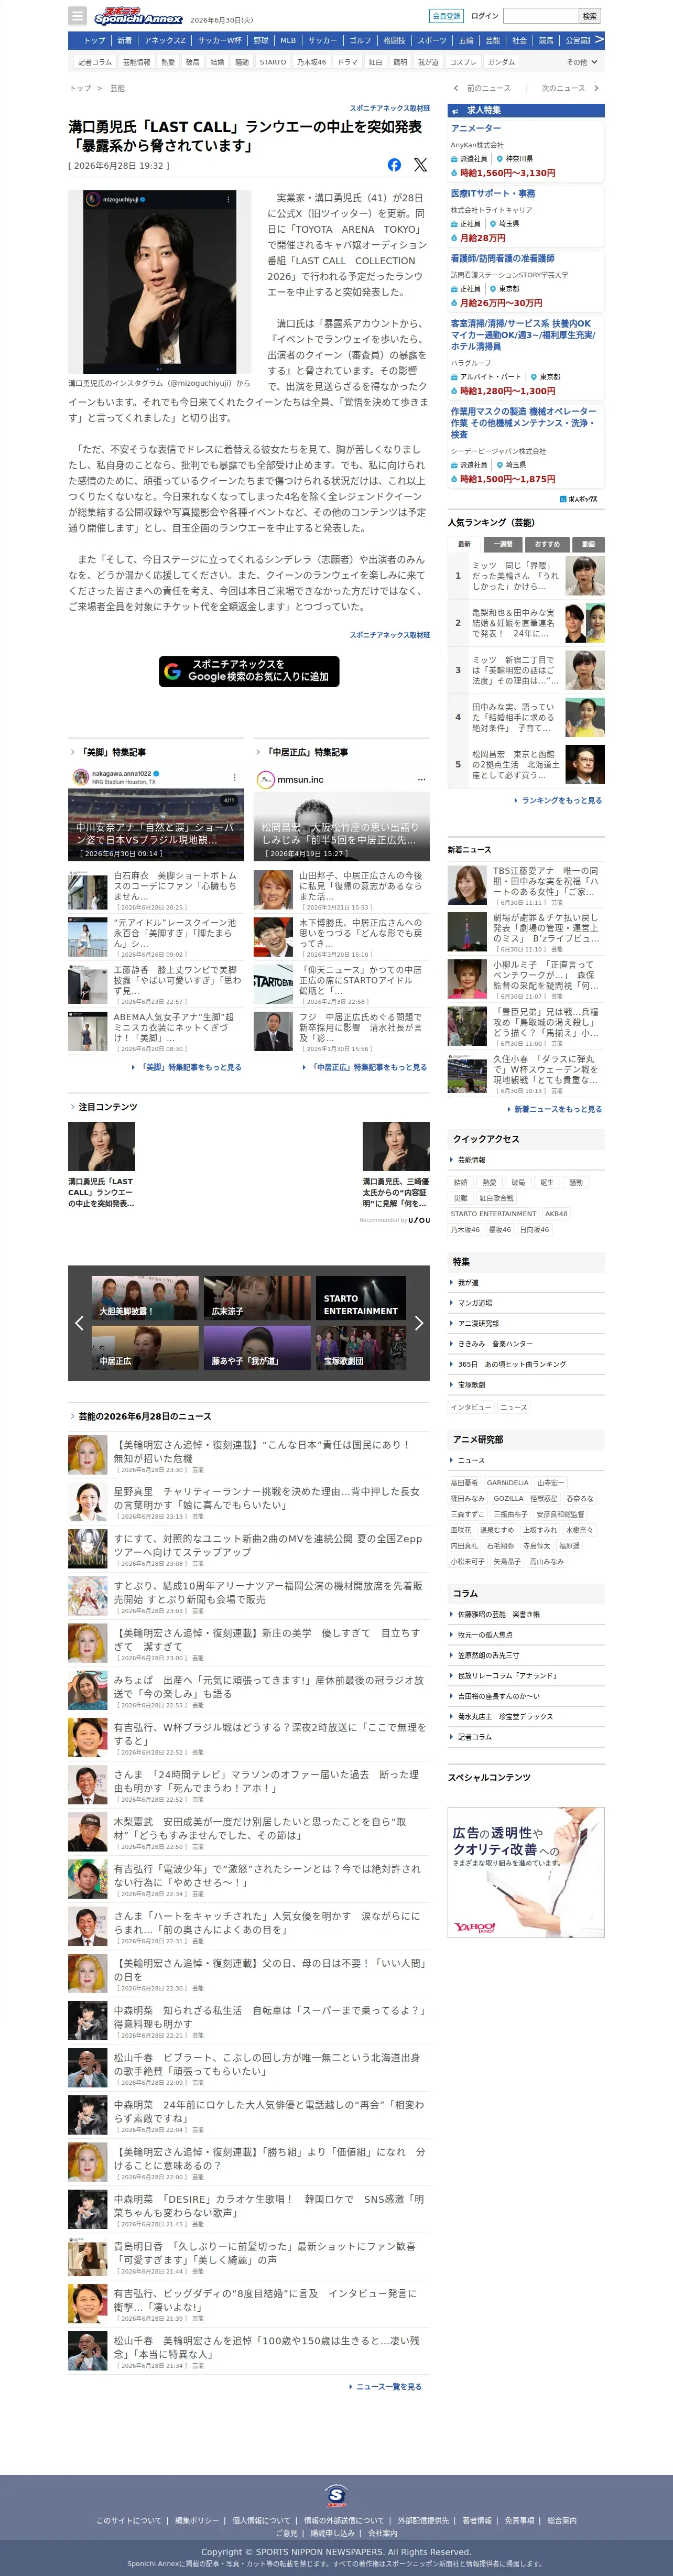
Task: Expand the 「中居正広」特集記事 section header
Action: (x=302, y=752)
